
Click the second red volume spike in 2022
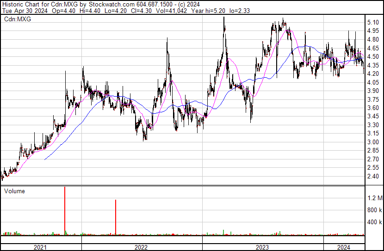(116, 217)
